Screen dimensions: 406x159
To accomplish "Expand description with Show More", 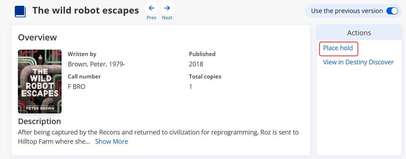I will tap(112, 141).
